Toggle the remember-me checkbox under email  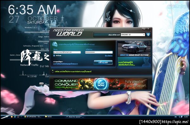click(x=54, y=55)
